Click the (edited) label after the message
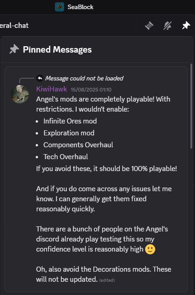The height and width of the screenshot is (295, 195). pyautogui.click(x=107, y=280)
